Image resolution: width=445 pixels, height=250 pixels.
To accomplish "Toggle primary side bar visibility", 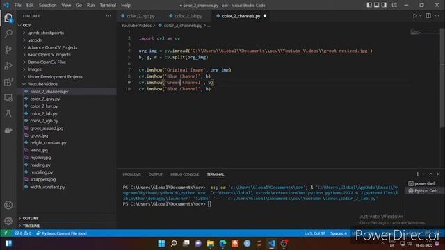I will [x=369, y=5].
